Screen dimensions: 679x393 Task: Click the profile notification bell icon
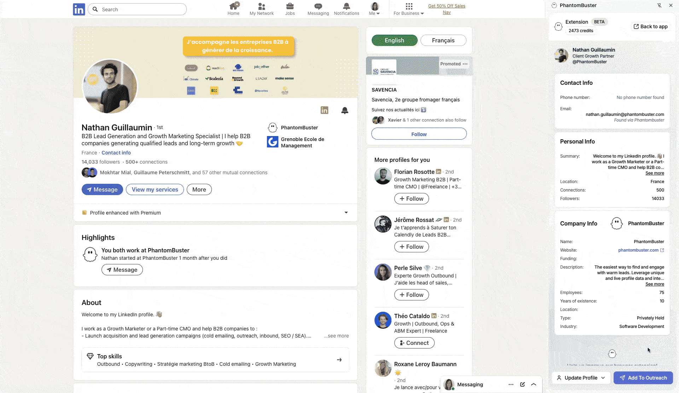click(345, 111)
